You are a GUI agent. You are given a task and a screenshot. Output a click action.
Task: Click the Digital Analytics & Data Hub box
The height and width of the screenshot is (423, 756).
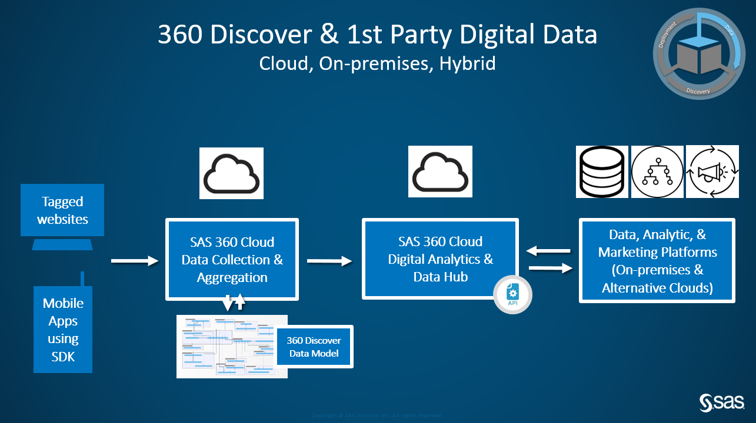coord(440,259)
